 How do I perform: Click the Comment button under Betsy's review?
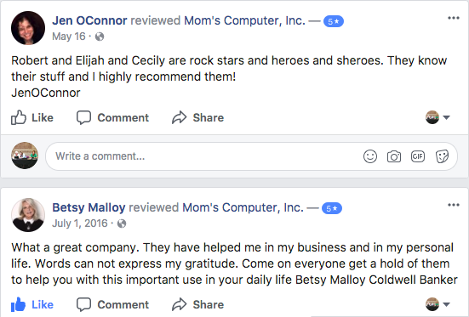(112, 304)
